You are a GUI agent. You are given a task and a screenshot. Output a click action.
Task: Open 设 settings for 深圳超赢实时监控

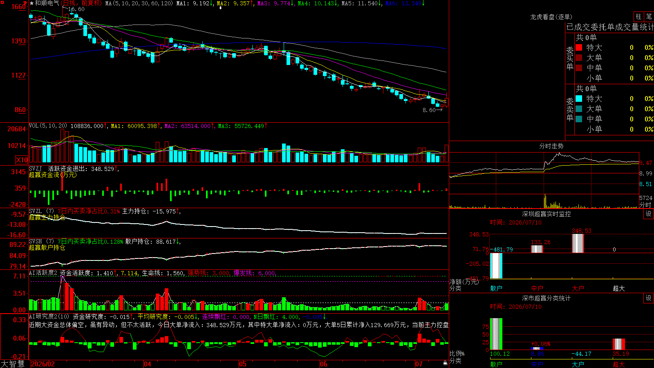point(649,214)
